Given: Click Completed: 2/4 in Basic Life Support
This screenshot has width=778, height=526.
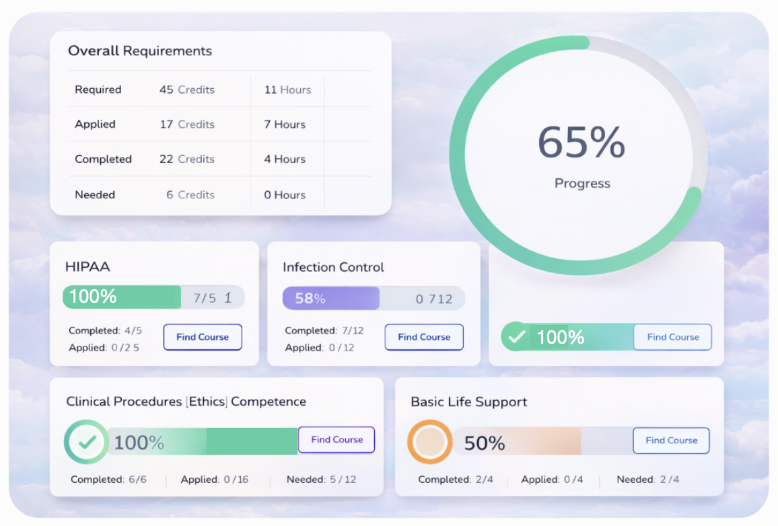Looking at the screenshot, I should click(456, 480).
